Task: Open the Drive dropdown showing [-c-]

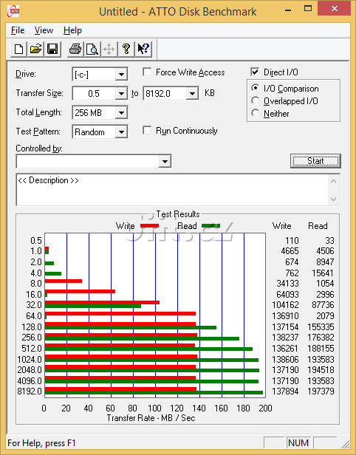Action: pos(121,75)
